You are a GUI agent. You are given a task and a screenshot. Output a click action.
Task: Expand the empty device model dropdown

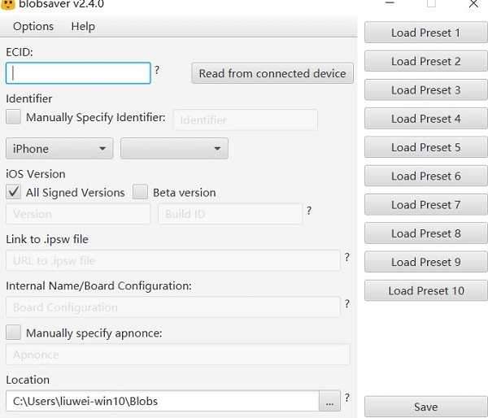(174, 149)
